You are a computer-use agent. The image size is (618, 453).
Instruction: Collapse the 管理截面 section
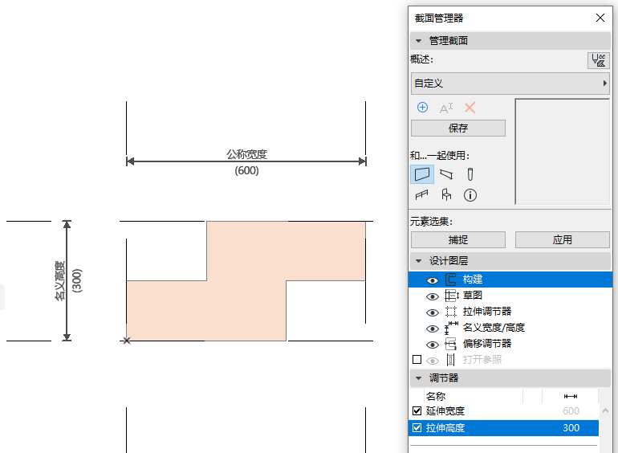click(419, 41)
